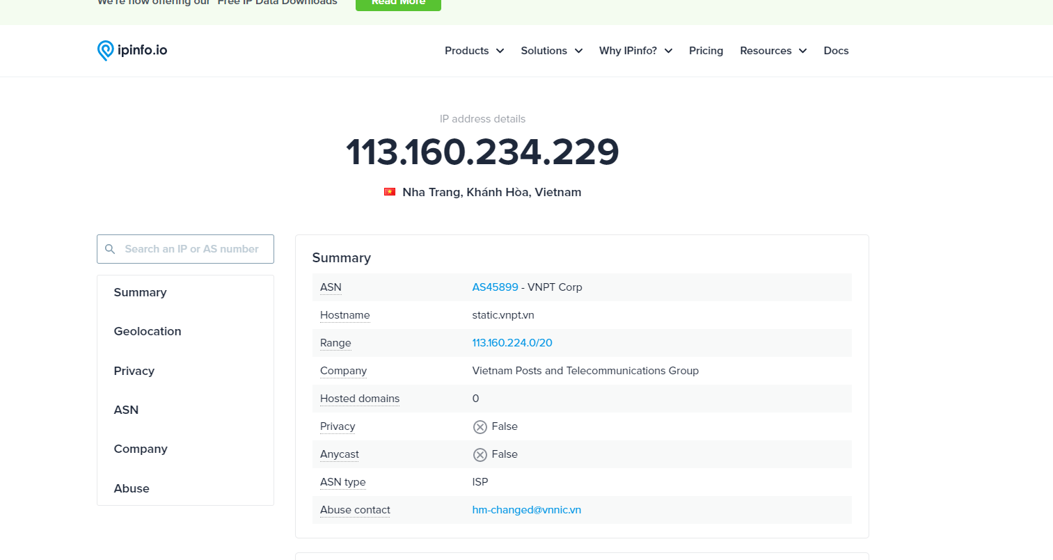Image resolution: width=1053 pixels, height=560 pixels.
Task: Click the static.vnpt.vn hostname value
Action: 503,315
